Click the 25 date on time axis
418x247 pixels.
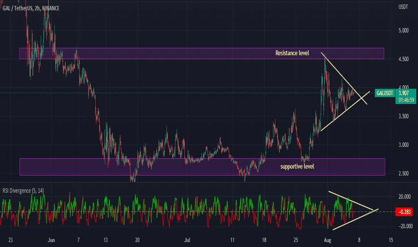[x=296, y=240]
